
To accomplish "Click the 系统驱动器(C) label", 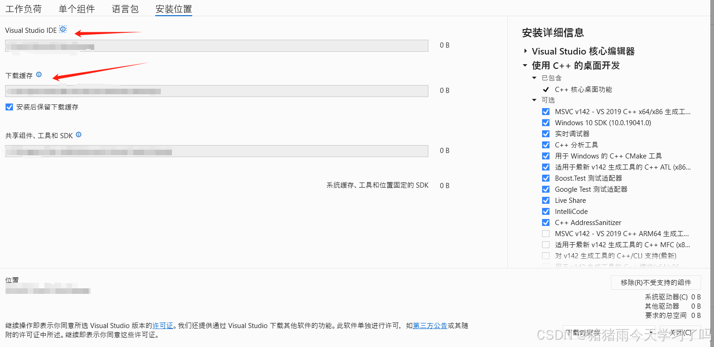I will tap(666, 297).
